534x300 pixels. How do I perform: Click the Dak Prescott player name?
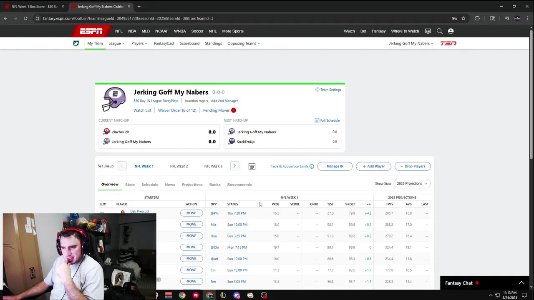pyautogui.click(x=139, y=211)
